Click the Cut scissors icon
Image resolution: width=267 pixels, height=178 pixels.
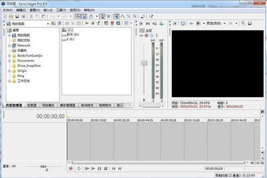pyautogui.click(x=31, y=16)
